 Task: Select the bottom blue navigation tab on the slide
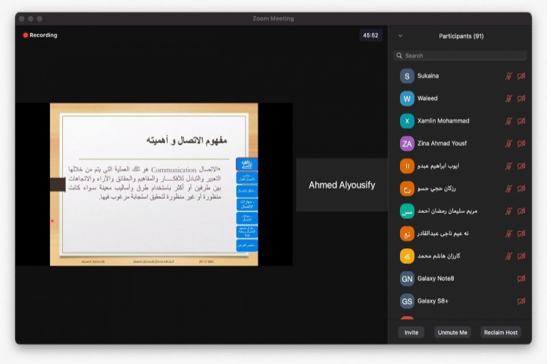click(246, 244)
